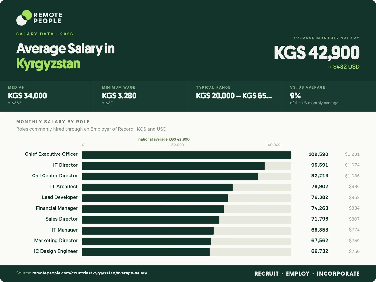Click the REMOTE PEOPLE brand name text
376x282 pixels.
pyautogui.click(x=48, y=18)
